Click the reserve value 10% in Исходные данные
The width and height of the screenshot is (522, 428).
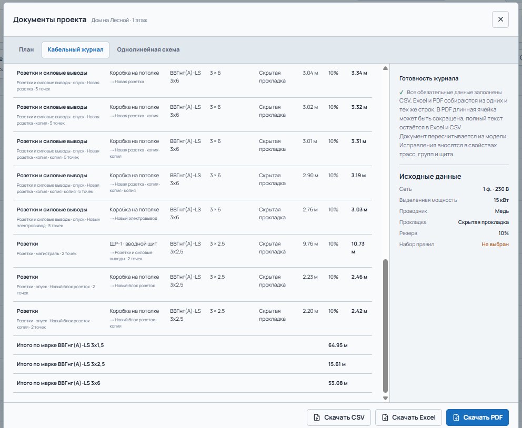504,233
